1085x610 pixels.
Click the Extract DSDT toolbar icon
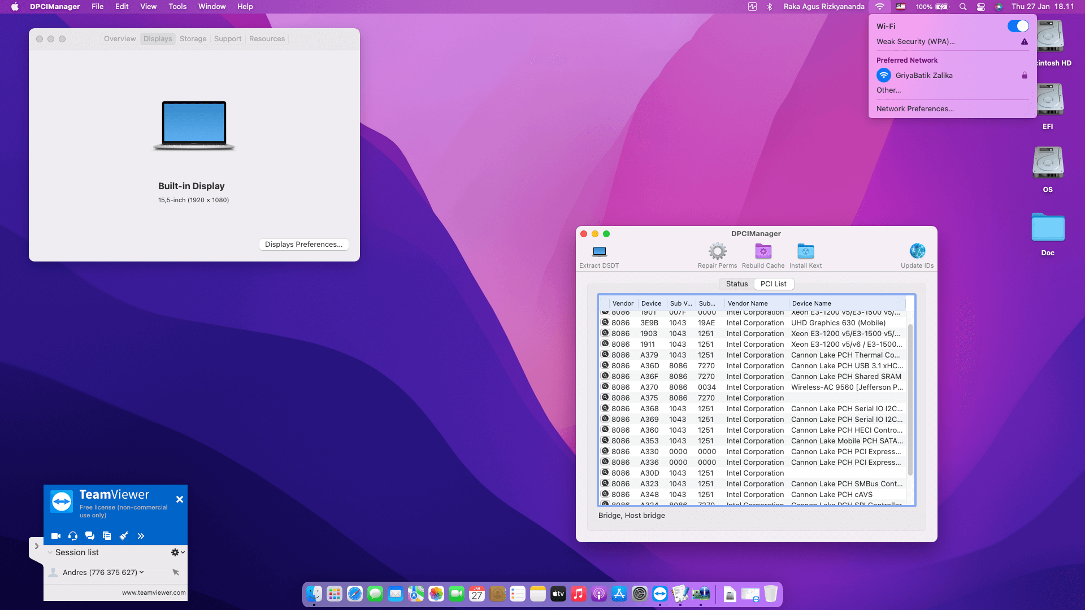(x=599, y=251)
